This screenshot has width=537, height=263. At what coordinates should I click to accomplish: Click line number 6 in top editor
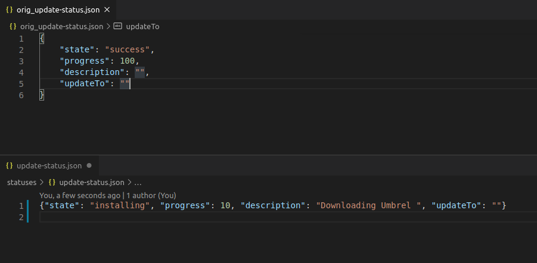[21, 95]
